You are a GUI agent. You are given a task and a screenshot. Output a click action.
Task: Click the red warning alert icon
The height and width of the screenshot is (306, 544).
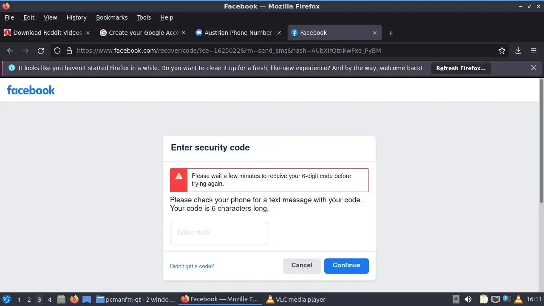pyautogui.click(x=179, y=176)
